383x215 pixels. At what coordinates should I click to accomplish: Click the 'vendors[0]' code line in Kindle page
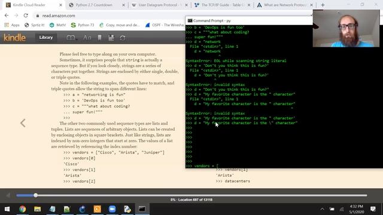pos(80,158)
